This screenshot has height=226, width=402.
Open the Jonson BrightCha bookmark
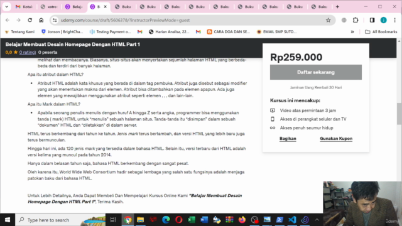point(62,32)
